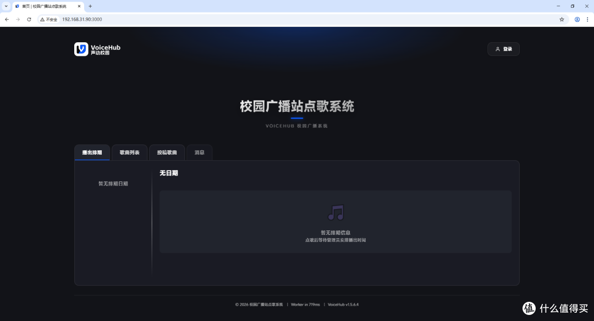This screenshot has height=321, width=594.
Task: Reload the page with refresh icon
Action: click(29, 19)
